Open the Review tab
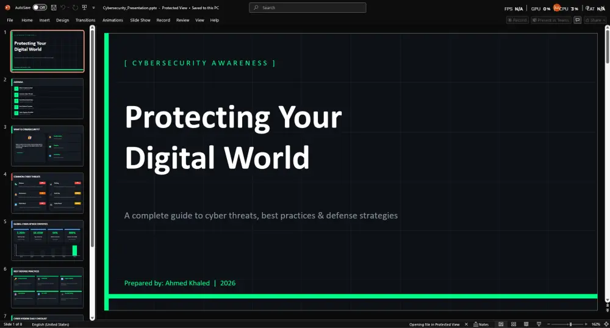Image resolution: width=610 pixels, height=328 pixels. (x=182, y=20)
